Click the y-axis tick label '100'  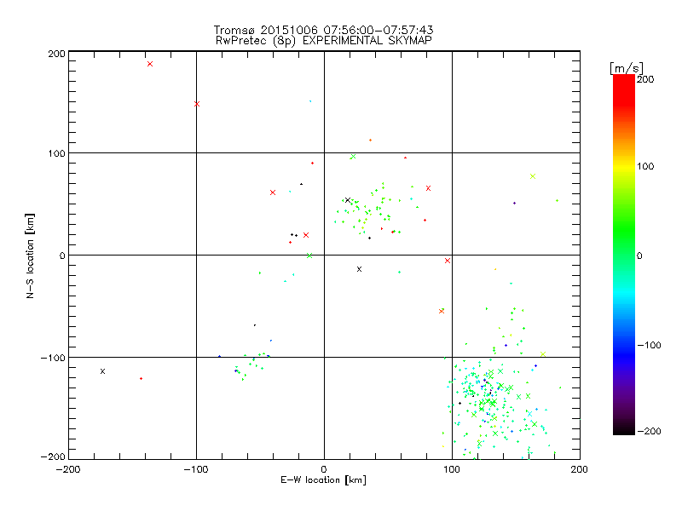click(56, 153)
